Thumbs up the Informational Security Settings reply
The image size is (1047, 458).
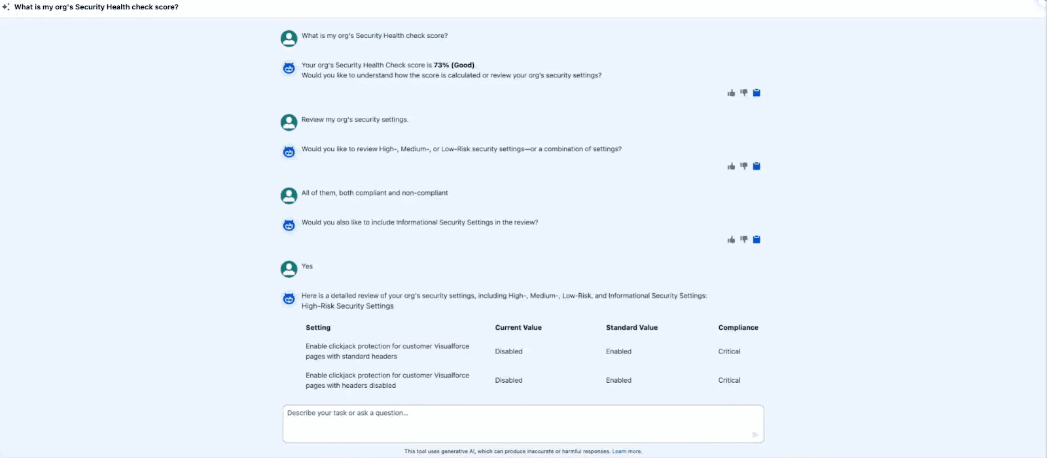click(731, 239)
